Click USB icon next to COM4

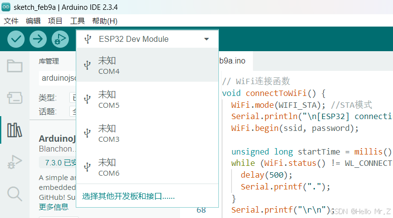(87, 65)
